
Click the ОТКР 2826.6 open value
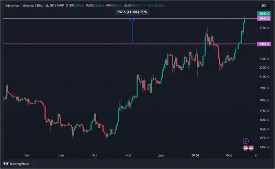click(x=75, y=5)
